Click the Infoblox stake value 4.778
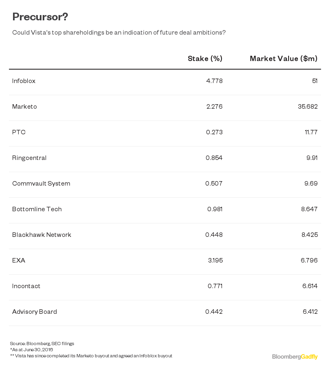 (x=215, y=81)
